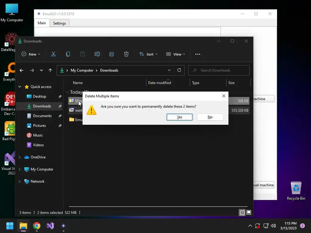Open the Recycle Bin desktop icon
Viewport: 311px width, 233px height.
click(x=296, y=191)
